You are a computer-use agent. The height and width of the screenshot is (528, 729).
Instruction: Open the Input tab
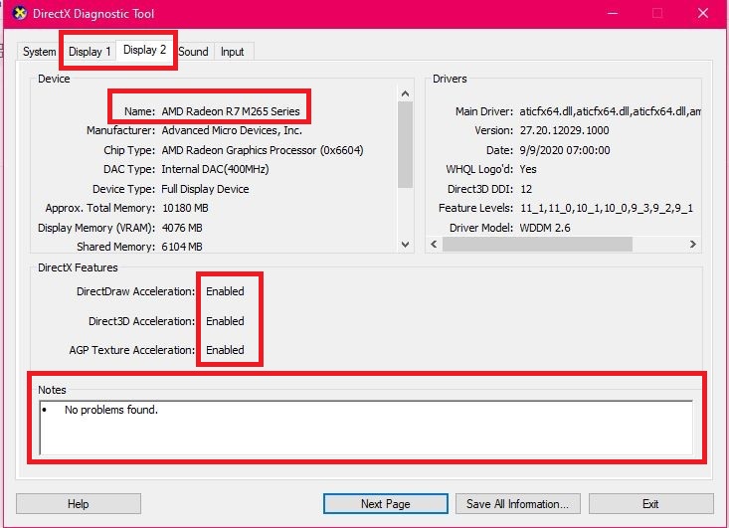coord(232,52)
